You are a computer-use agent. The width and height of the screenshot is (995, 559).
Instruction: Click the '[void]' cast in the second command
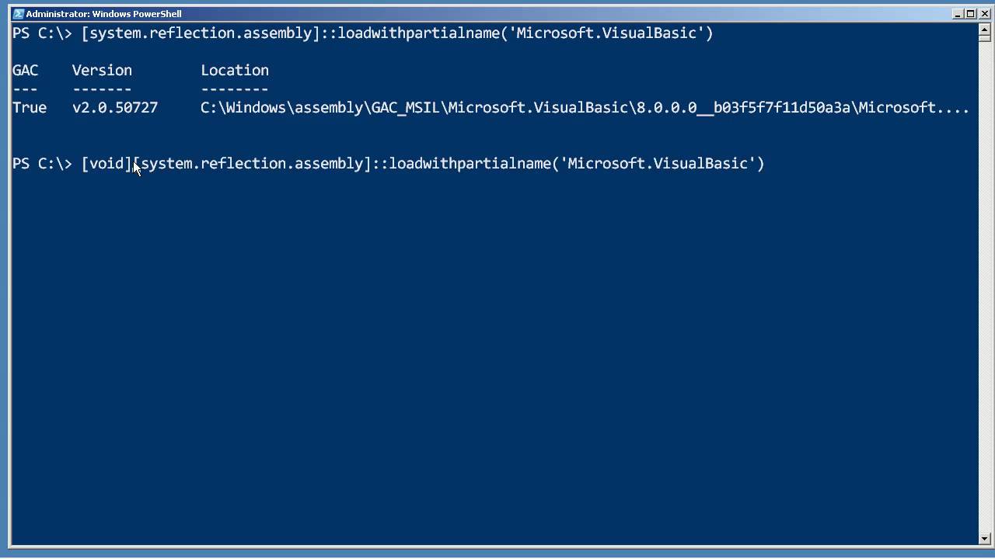(x=107, y=163)
